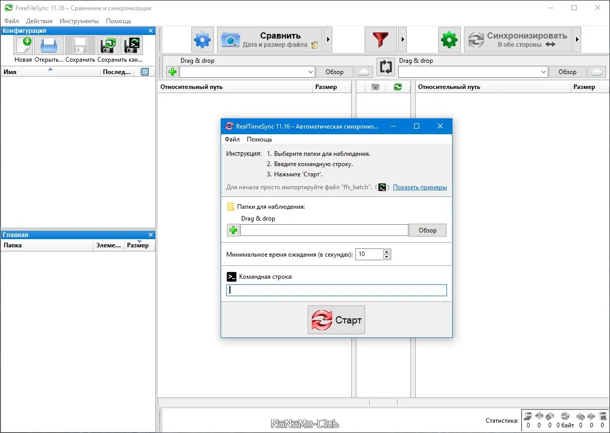610x433 pixels.
Task: Click save as batch job icon
Action: pyautogui.click(x=132, y=45)
